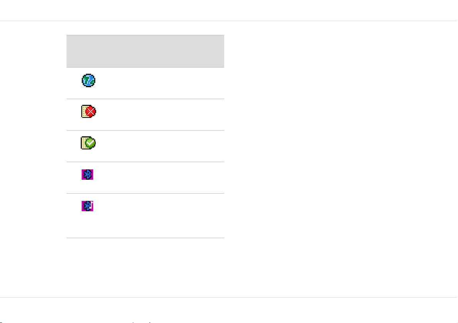
Task: Click the thin horizontal rule near page bottom
Action: point(229,297)
